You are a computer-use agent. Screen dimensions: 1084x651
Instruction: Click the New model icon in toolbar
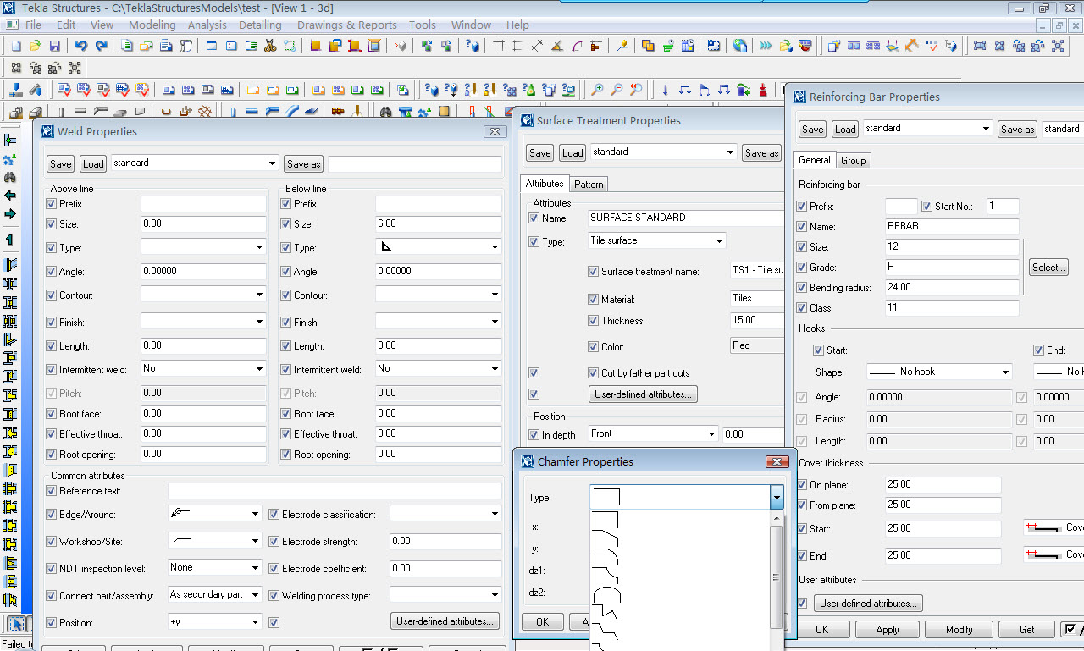click(15, 46)
